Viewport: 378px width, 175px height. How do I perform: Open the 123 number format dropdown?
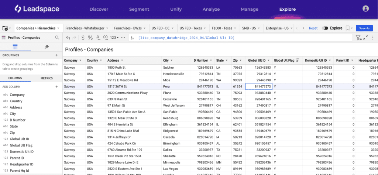[114, 38]
